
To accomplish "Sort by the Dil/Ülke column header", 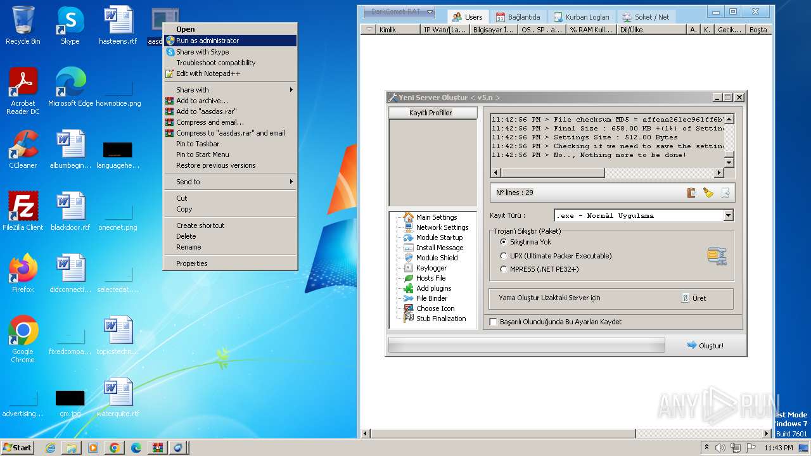I will click(652, 30).
